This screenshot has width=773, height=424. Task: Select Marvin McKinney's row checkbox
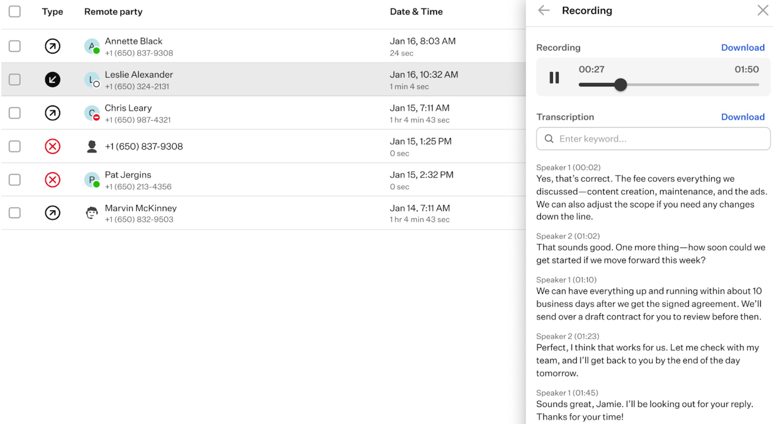[x=14, y=213]
